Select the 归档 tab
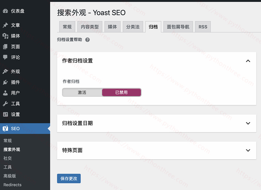 (153, 27)
